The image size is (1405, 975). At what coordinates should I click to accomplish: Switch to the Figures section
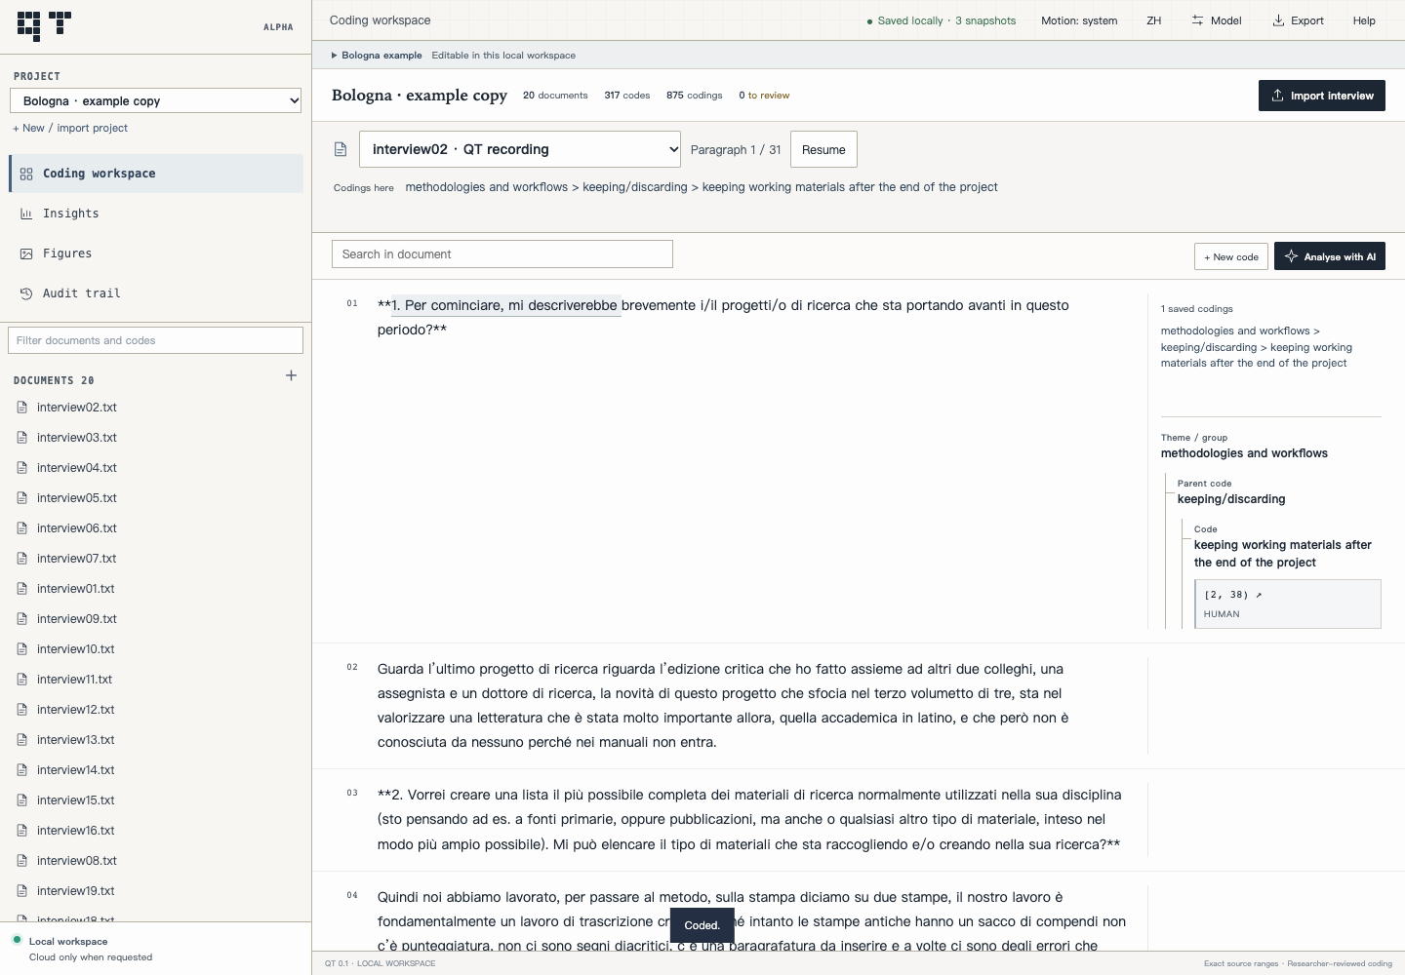click(156, 253)
